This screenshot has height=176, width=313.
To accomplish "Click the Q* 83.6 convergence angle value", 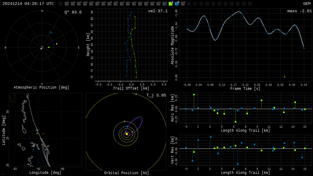I will click(x=73, y=13).
